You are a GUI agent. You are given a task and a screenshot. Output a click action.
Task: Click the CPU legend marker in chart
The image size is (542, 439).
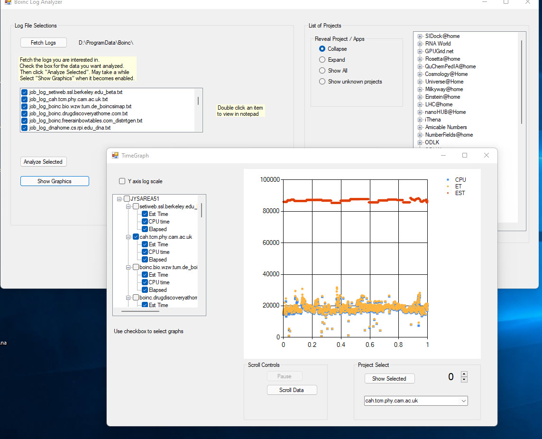point(447,180)
